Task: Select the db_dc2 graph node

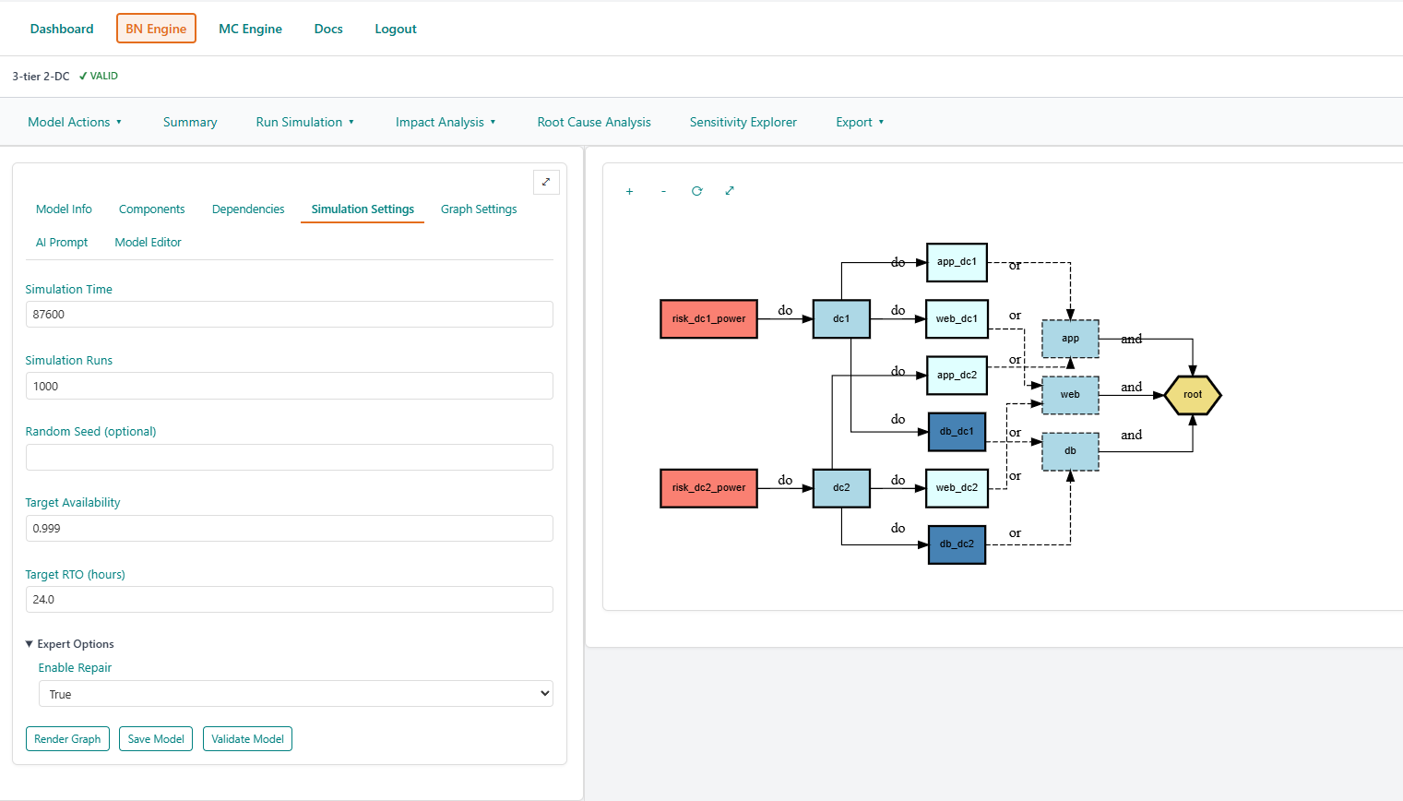Action: point(957,544)
